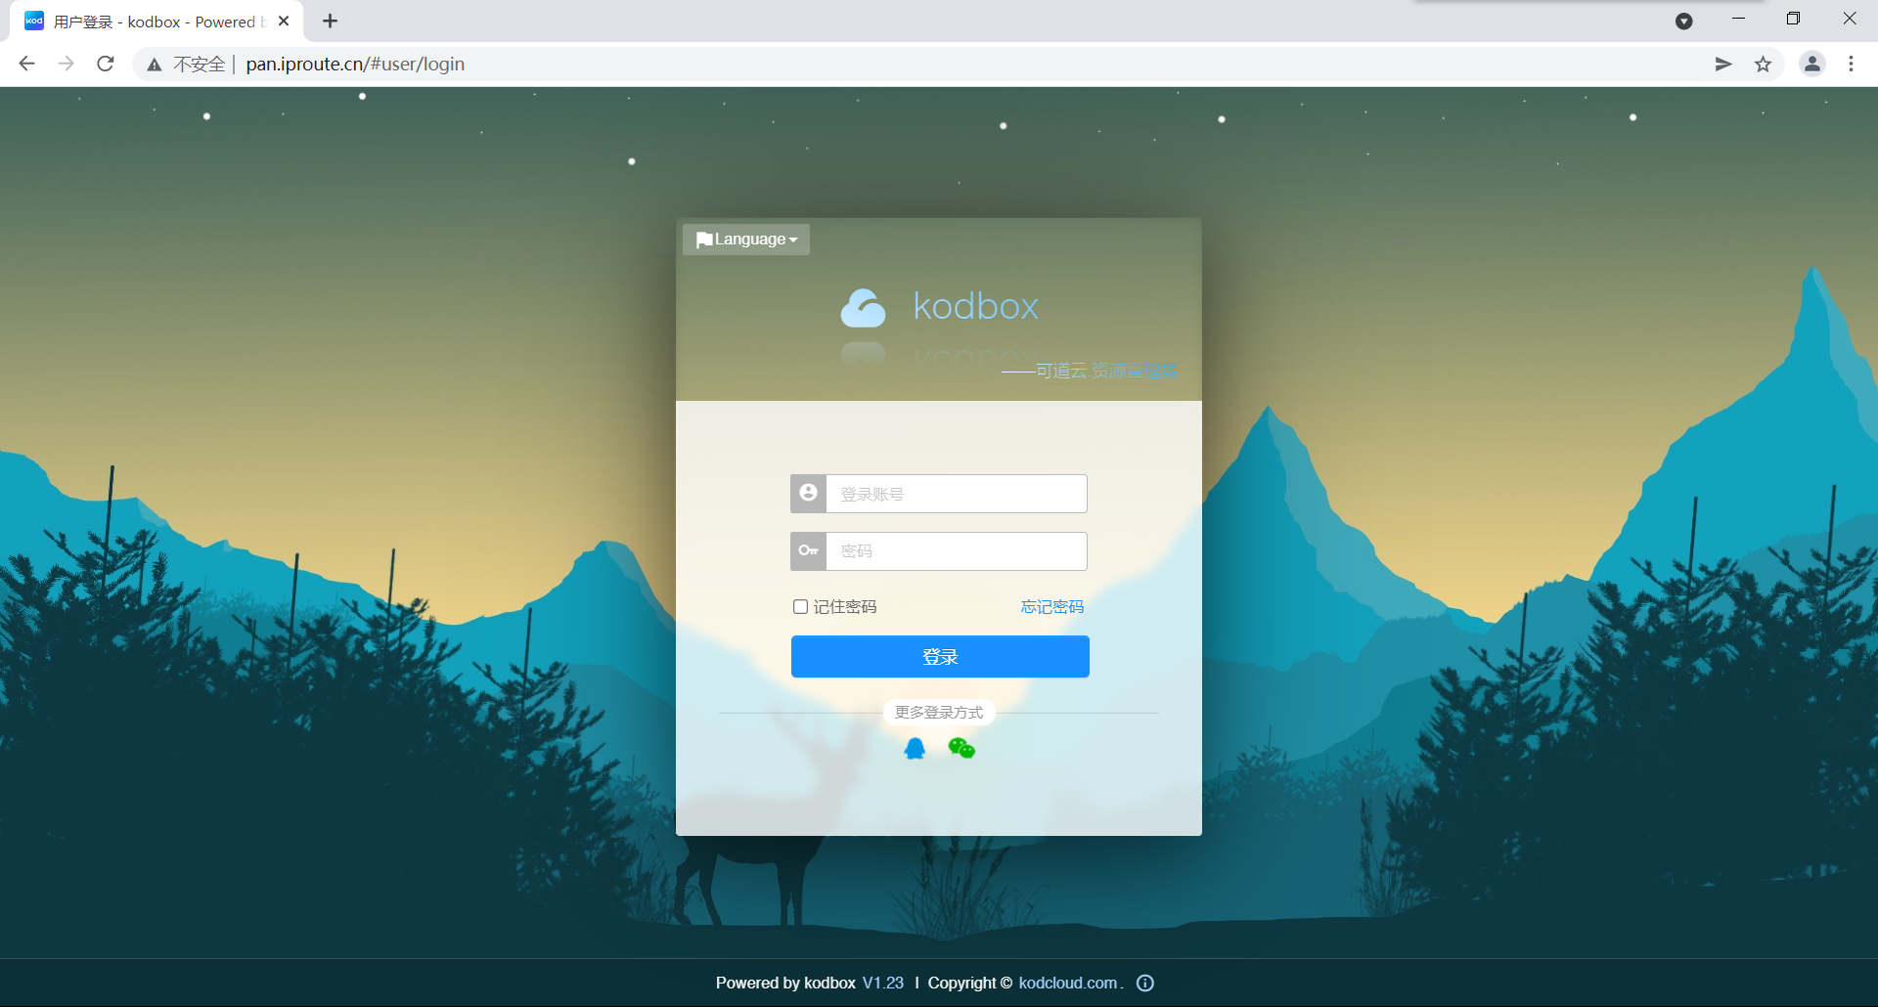The image size is (1878, 1007).
Task: Click the blue 登录 login button
Action: click(940, 657)
